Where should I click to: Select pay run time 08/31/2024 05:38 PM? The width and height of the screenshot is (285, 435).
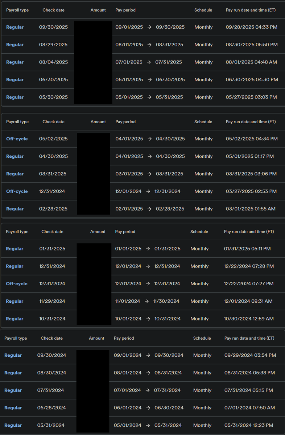click(249, 373)
